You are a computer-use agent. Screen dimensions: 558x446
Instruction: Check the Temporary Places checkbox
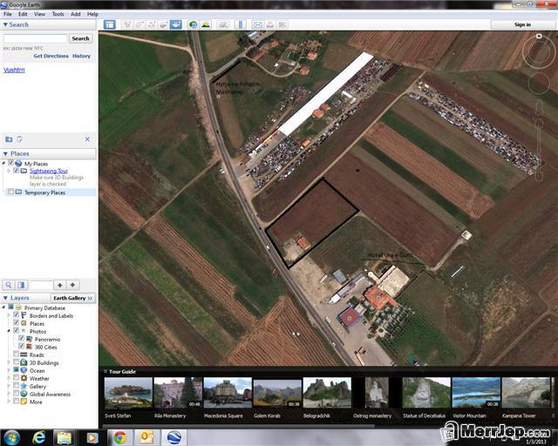click(10, 192)
